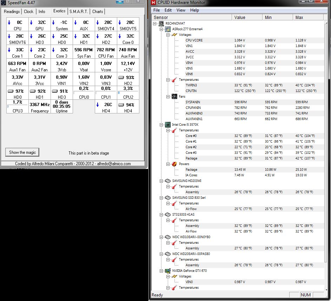The image size is (331, 301).
Task: Switch to SpeedFan S.M.A.R.T. tab
Action: click(x=79, y=11)
